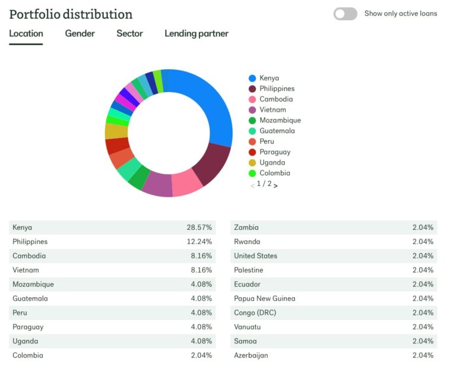Click the Azerbaijan table row
Image resolution: width=456 pixels, height=376 pixels.
[x=333, y=356]
